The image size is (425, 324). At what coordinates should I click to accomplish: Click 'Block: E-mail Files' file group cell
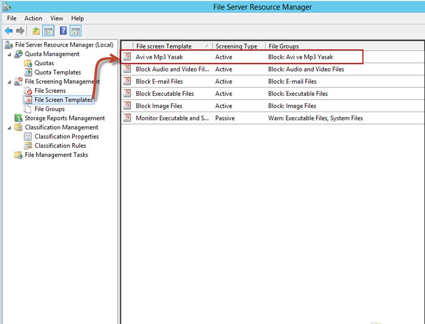click(292, 82)
